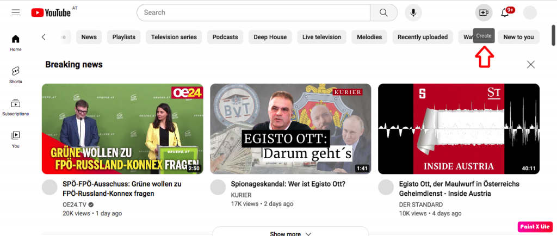557x236 pixels.
Task: Open the Inside Austria video thumbnail
Action: (459, 129)
